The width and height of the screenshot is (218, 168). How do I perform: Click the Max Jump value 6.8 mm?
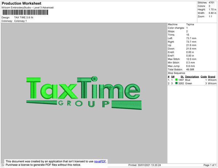pyautogui.click(x=191, y=66)
